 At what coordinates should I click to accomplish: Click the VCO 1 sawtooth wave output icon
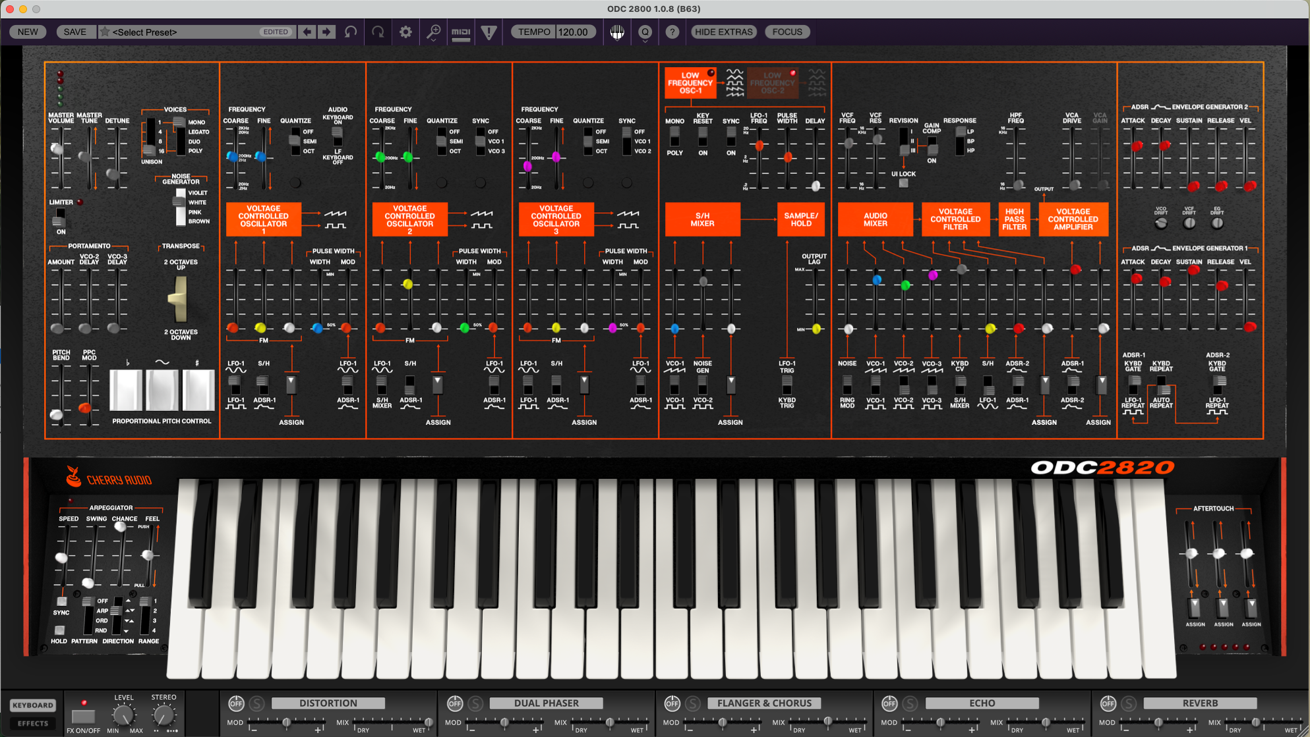336,213
